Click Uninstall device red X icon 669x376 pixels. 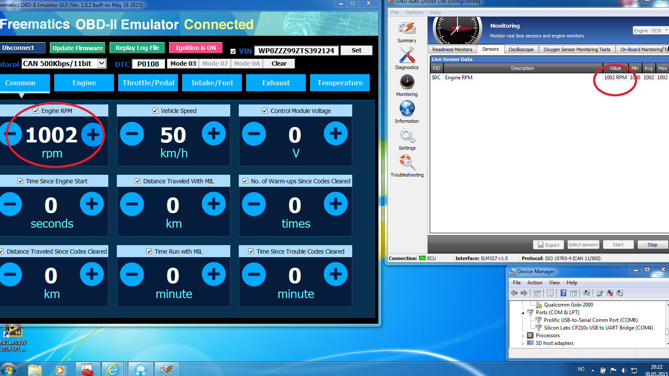(610, 293)
